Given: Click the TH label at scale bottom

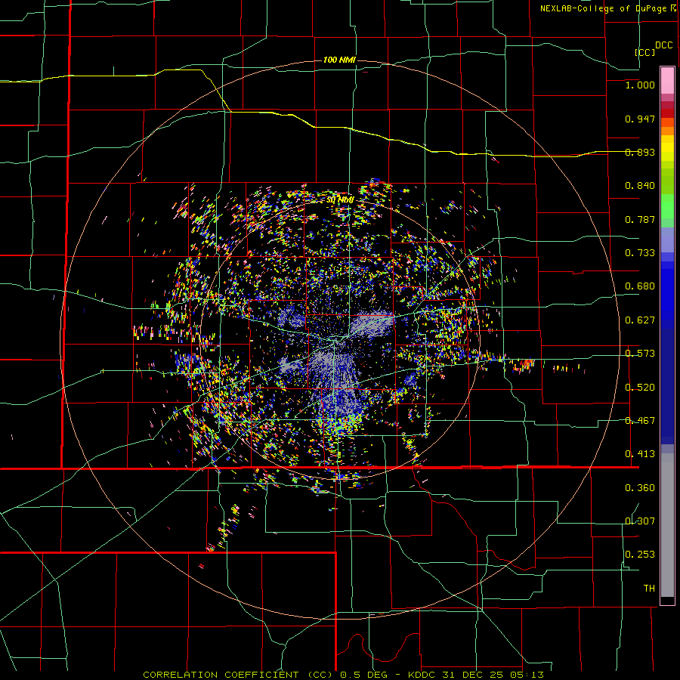Looking at the screenshot, I should pyautogui.click(x=649, y=589).
